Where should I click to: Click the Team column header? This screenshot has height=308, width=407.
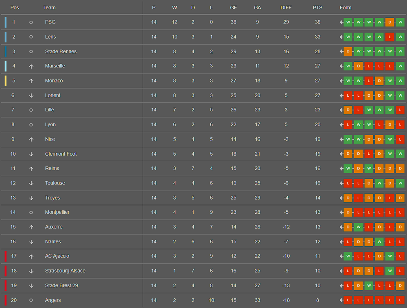49,7
